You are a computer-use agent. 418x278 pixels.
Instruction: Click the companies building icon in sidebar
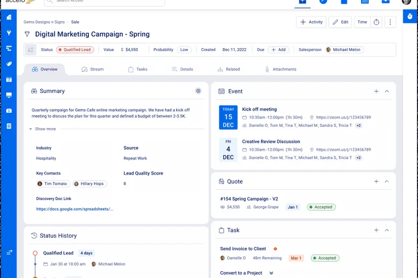click(9, 17)
